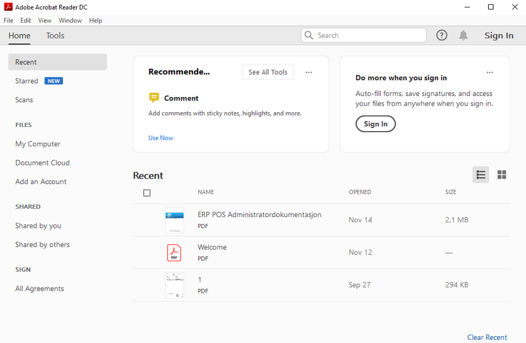Tick the select-all checkbox in Recent list
The width and height of the screenshot is (526, 343).
[147, 193]
